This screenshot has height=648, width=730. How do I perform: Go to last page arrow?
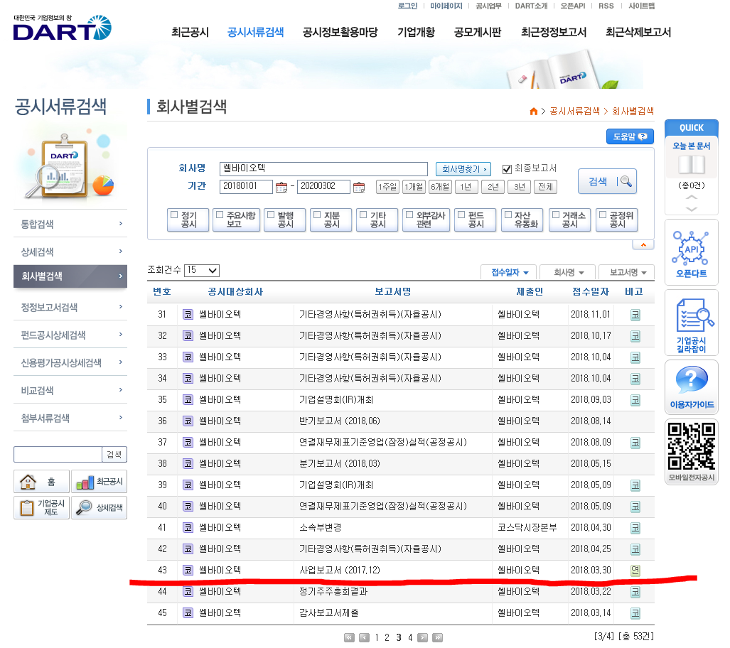[x=437, y=637]
